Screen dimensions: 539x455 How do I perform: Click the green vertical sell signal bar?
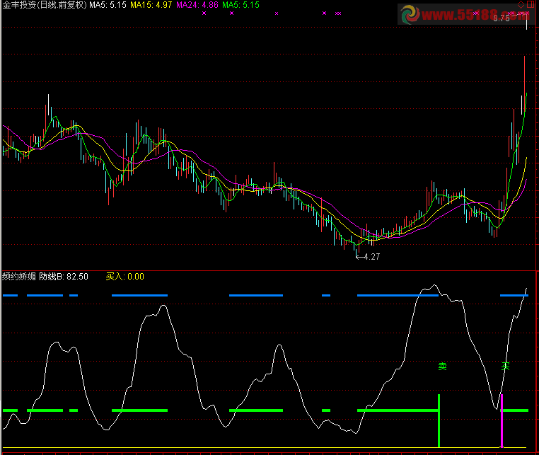[x=439, y=421]
